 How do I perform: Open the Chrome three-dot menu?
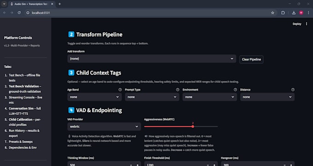[x=308, y=13]
